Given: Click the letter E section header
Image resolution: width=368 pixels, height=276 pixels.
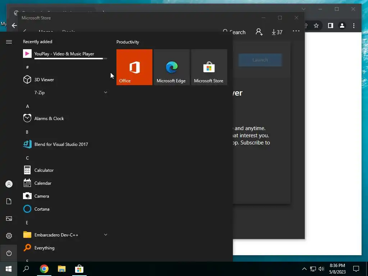Looking at the screenshot, I should (x=27, y=222).
